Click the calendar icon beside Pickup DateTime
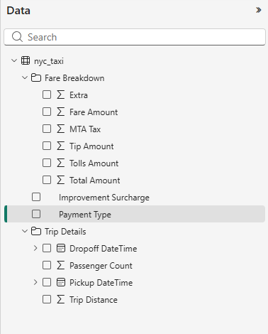Viewport: 268px width, 334px height. click(x=61, y=282)
